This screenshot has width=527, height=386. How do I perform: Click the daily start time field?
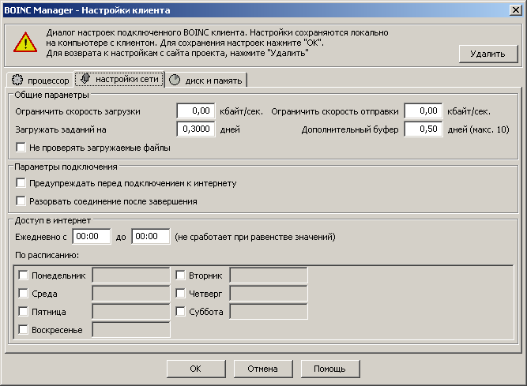tap(91, 237)
